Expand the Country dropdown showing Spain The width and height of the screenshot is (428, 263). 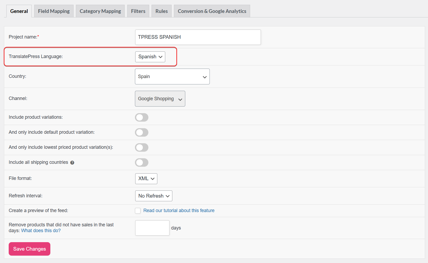pyautogui.click(x=172, y=76)
